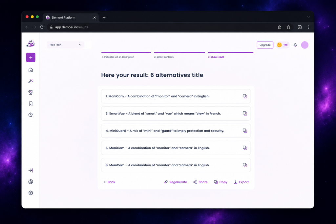
Task: Bookmark this page with the star
Action: point(288,27)
